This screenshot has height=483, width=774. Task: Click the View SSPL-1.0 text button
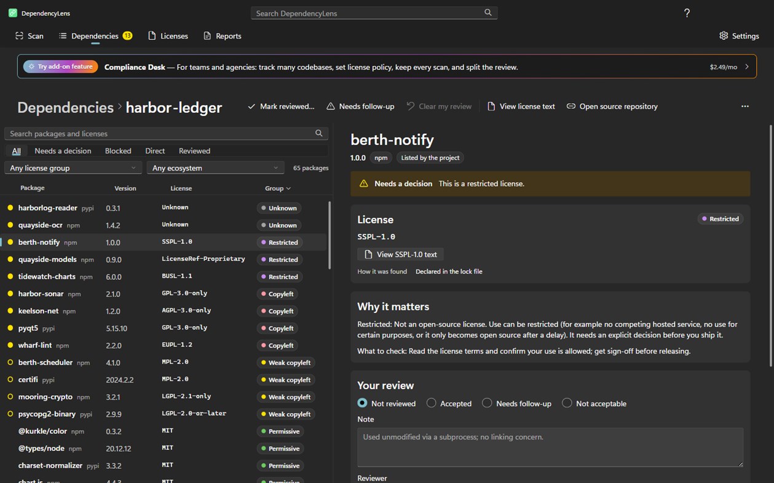pyautogui.click(x=401, y=254)
